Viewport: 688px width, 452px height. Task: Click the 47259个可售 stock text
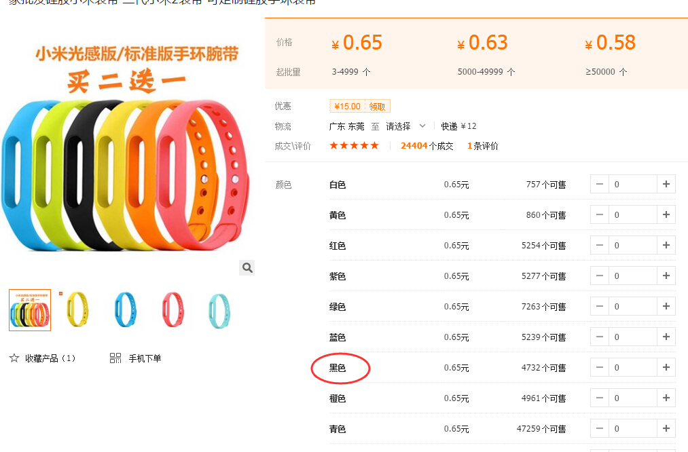(x=541, y=428)
